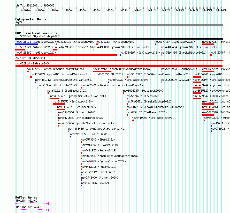
Task: Click nsv4486489 gnomAD variant label
Action: pyautogui.click(x=97, y=129)
